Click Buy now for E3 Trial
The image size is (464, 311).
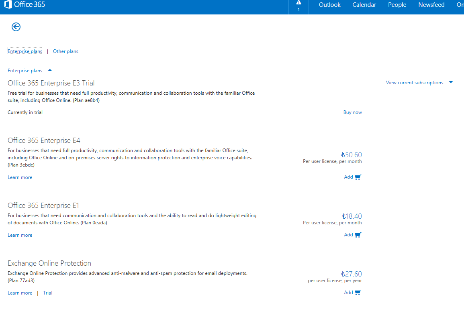(x=352, y=112)
